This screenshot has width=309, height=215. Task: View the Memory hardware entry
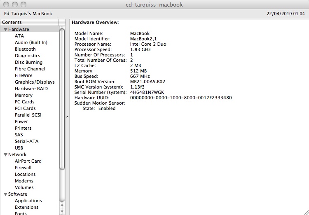point(23,96)
